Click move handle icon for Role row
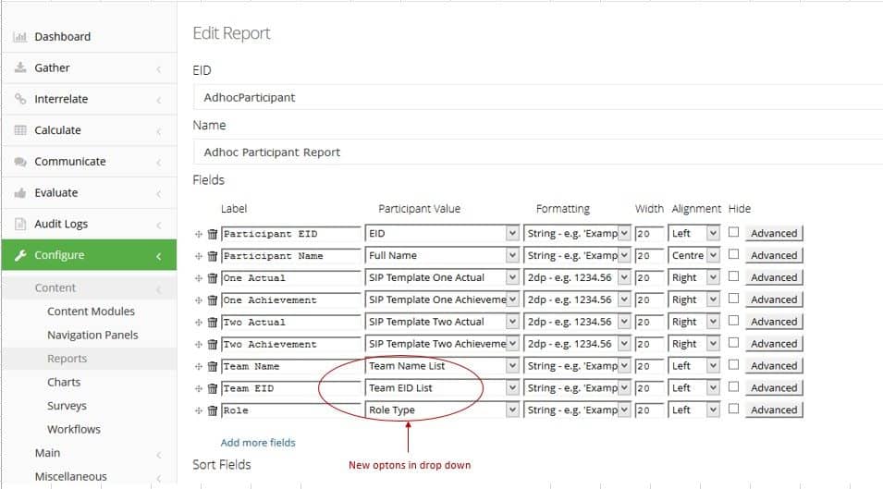This screenshot has height=489, width=883. pos(198,410)
